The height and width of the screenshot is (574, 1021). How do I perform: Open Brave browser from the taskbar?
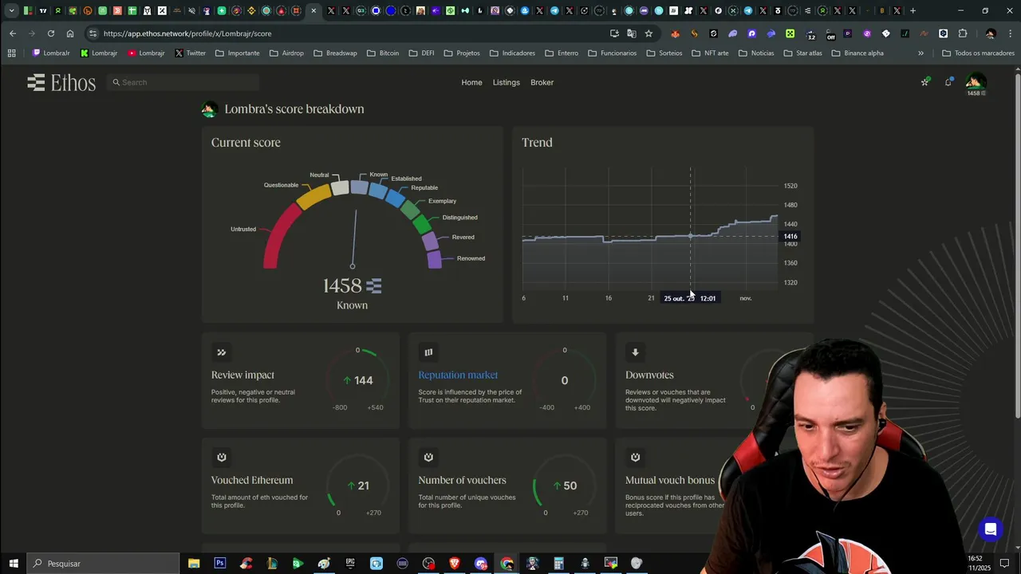[455, 564]
